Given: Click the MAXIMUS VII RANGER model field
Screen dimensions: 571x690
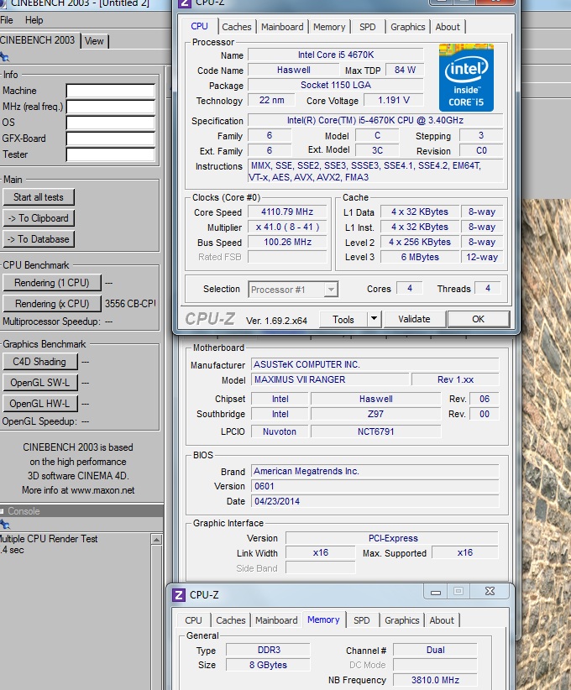Looking at the screenshot, I should click(330, 379).
